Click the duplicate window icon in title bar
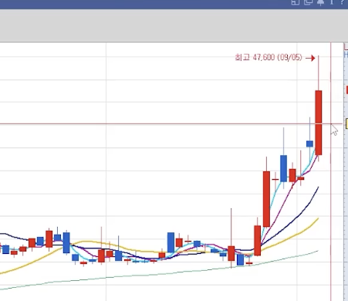 pos(308,2)
